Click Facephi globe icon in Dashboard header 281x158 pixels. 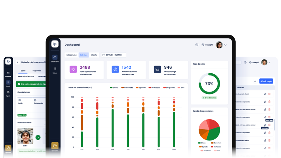(x=203, y=45)
